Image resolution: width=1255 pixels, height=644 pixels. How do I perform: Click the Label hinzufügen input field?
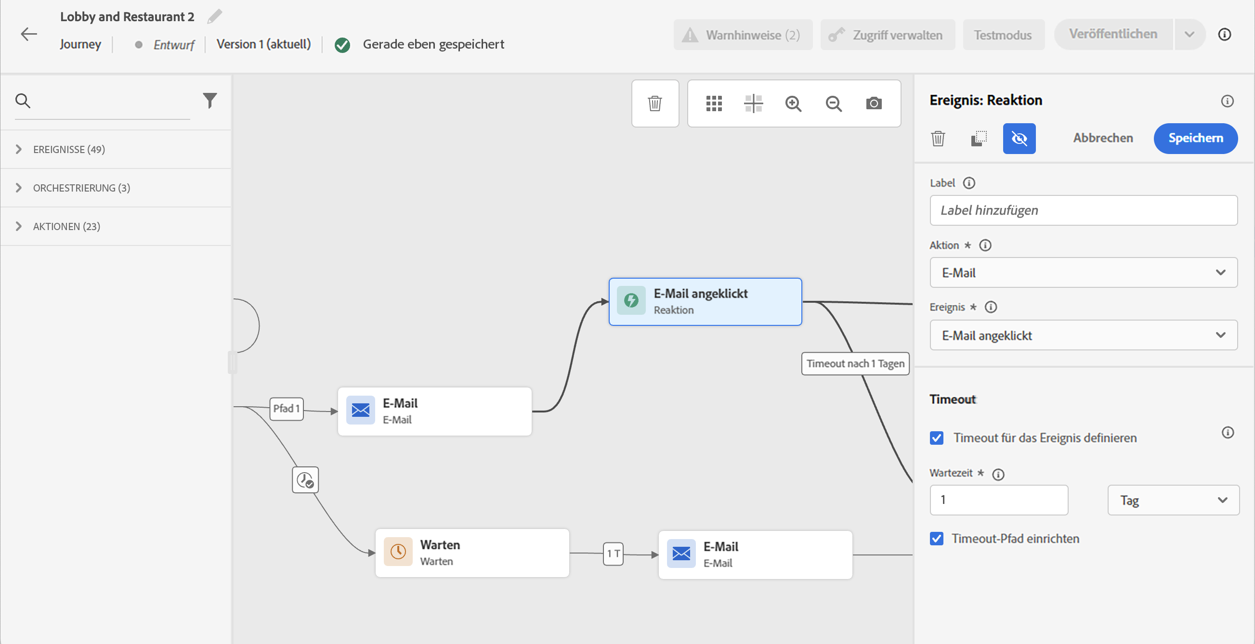(x=1083, y=210)
